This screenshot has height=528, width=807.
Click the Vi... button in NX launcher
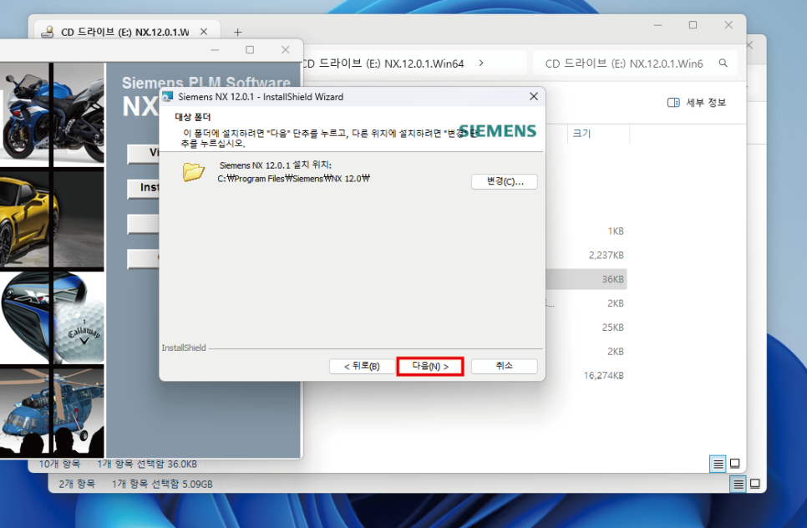coord(144,153)
